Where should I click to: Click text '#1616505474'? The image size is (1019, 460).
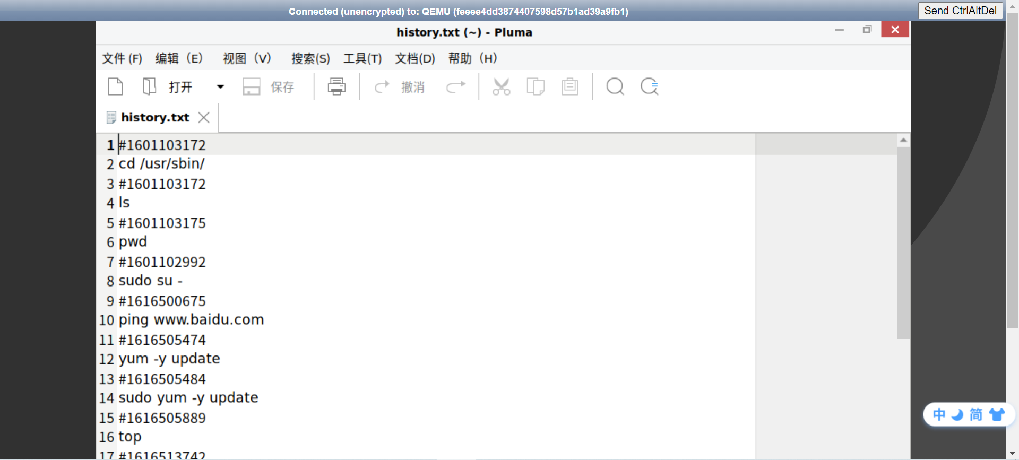(162, 340)
